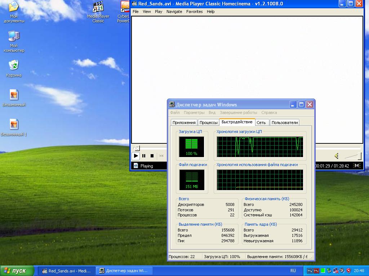The height and width of the screenshot is (276, 369).
Task: Click the Play button in Media Player Classic
Action: coord(136,156)
